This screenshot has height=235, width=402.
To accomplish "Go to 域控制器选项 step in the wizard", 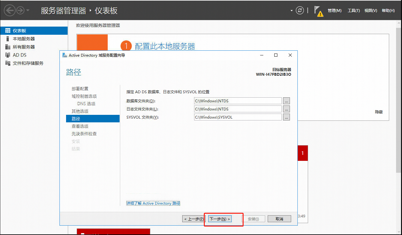I will 84,96.
